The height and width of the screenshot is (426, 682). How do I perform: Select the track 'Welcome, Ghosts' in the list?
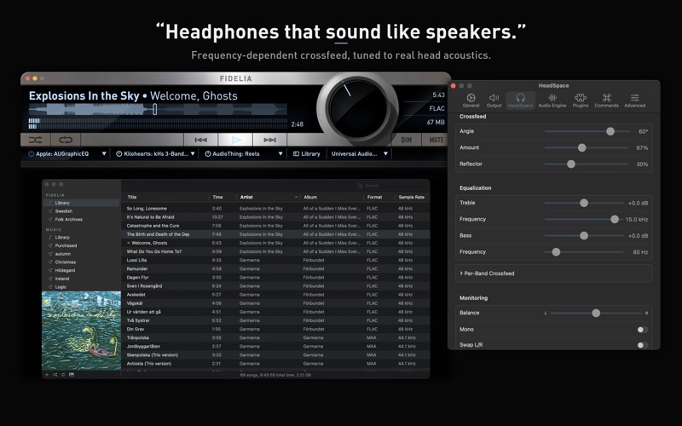pos(275,243)
